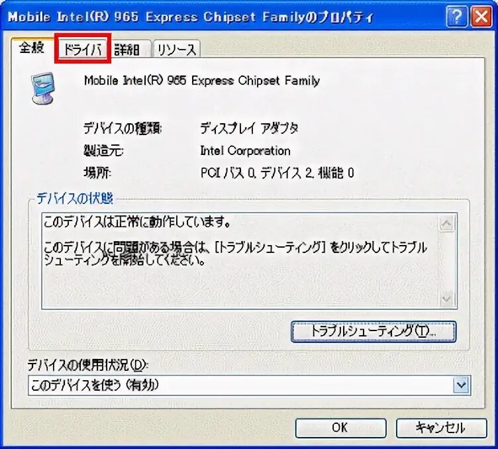Image resolution: width=498 pixels, height=449 pixels.
Task: Open the リソース tab
Action: (177, 50)
